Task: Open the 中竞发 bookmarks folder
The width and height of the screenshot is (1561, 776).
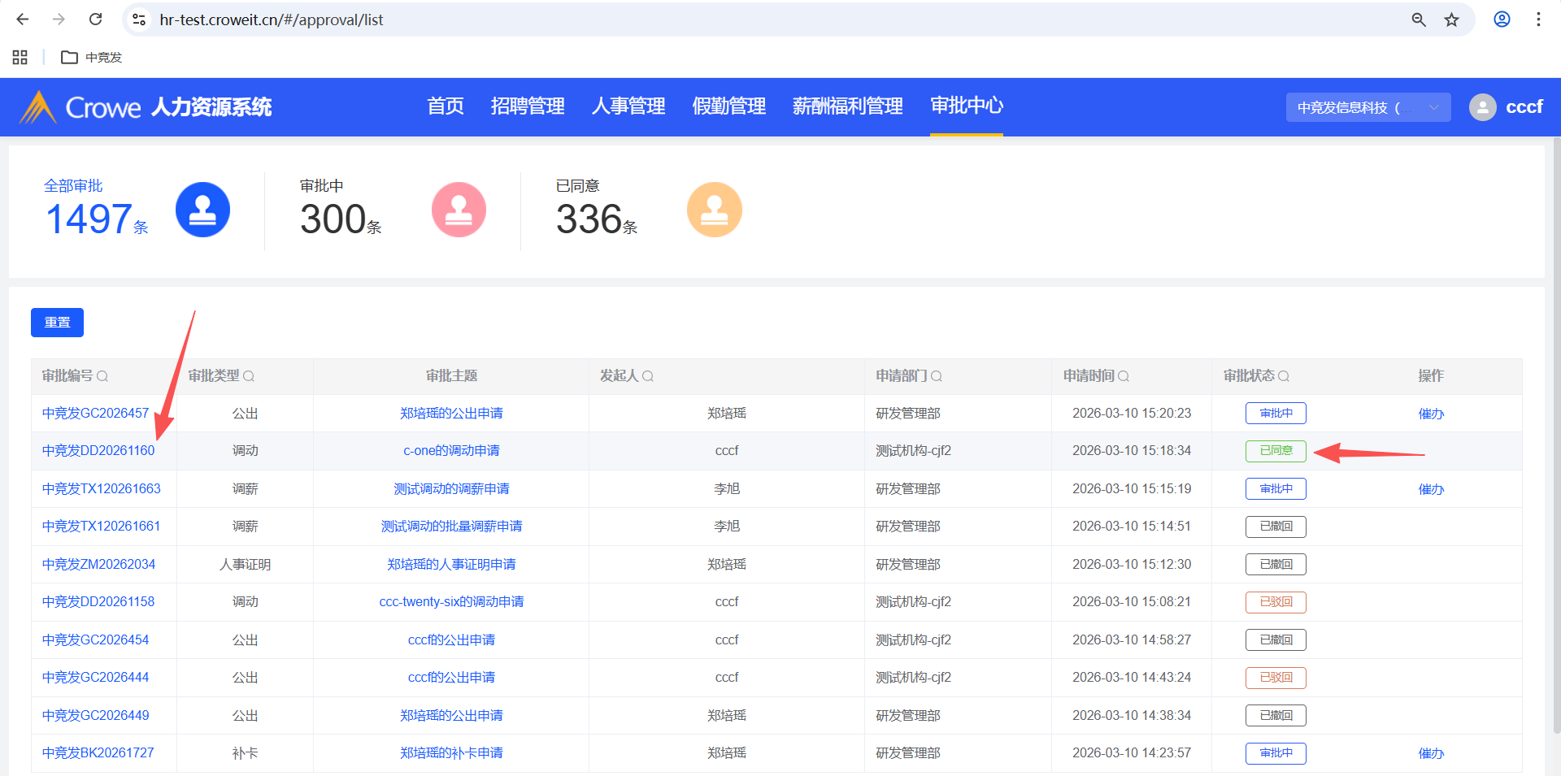Action: (92, 58)
